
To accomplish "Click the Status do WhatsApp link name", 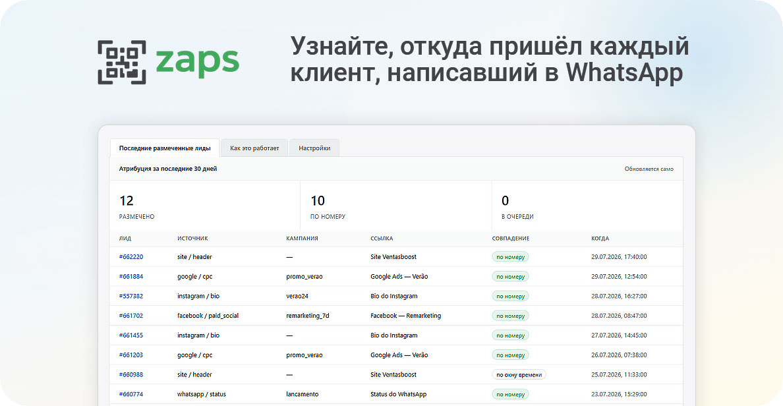I will 399,394.
